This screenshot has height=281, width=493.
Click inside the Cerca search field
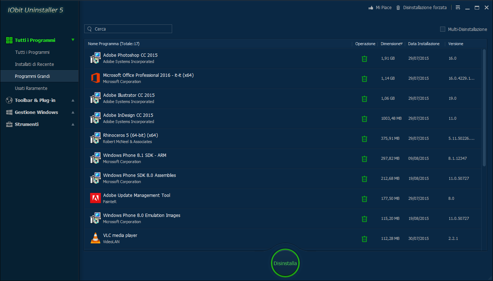click(128, 29)
